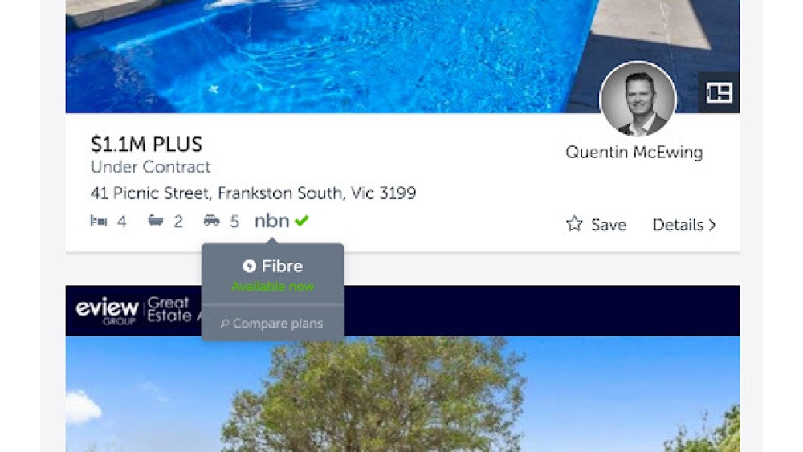Viewport: 803px width, 452px height.
Task: Click Quentin McEwing agent name
Action: click(634, 152)
